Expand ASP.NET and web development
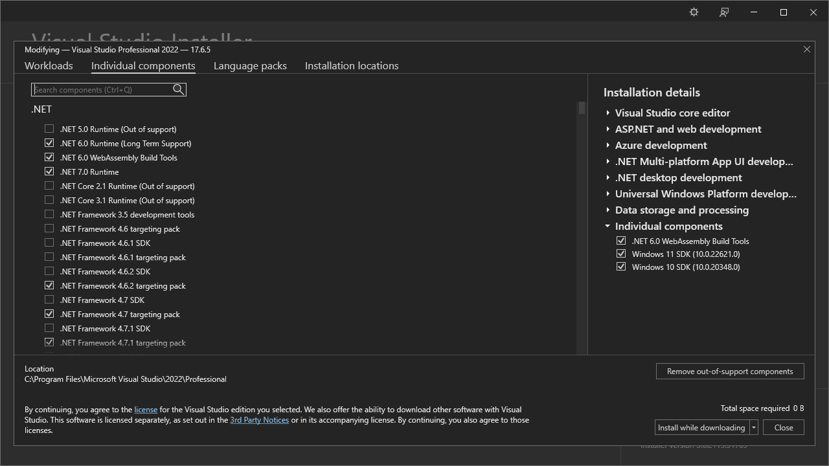The height and width of the screenshot is (466, 829). [608, 129]
